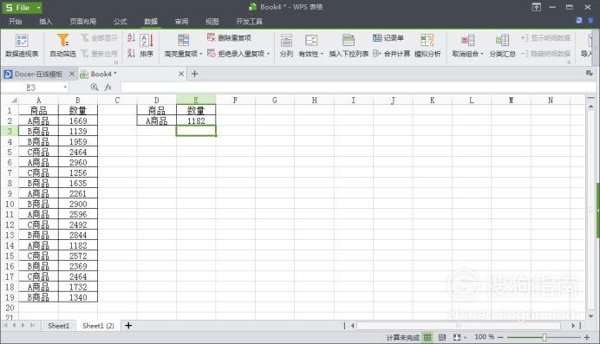This screenshot has width=600, height=344.
Task: Open the Review (审阅) ribbon tab
Action: pos(181,22)
